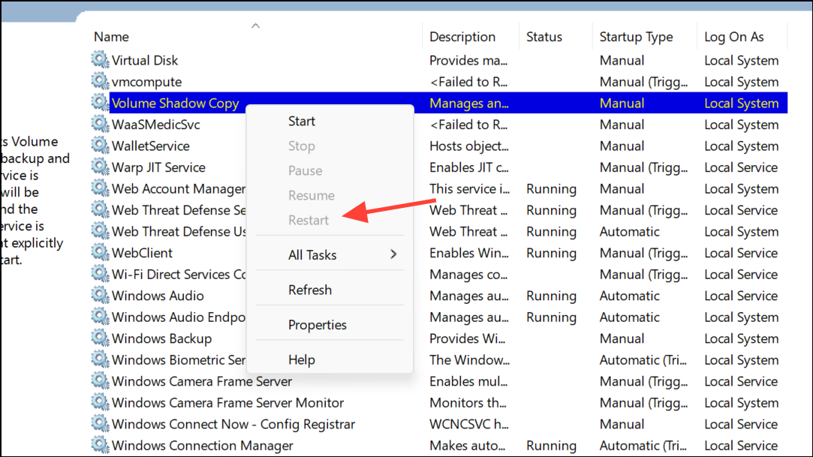813x457 pixels.
Task: Click the 'This service i...' description cell
Action: (469, 189)
